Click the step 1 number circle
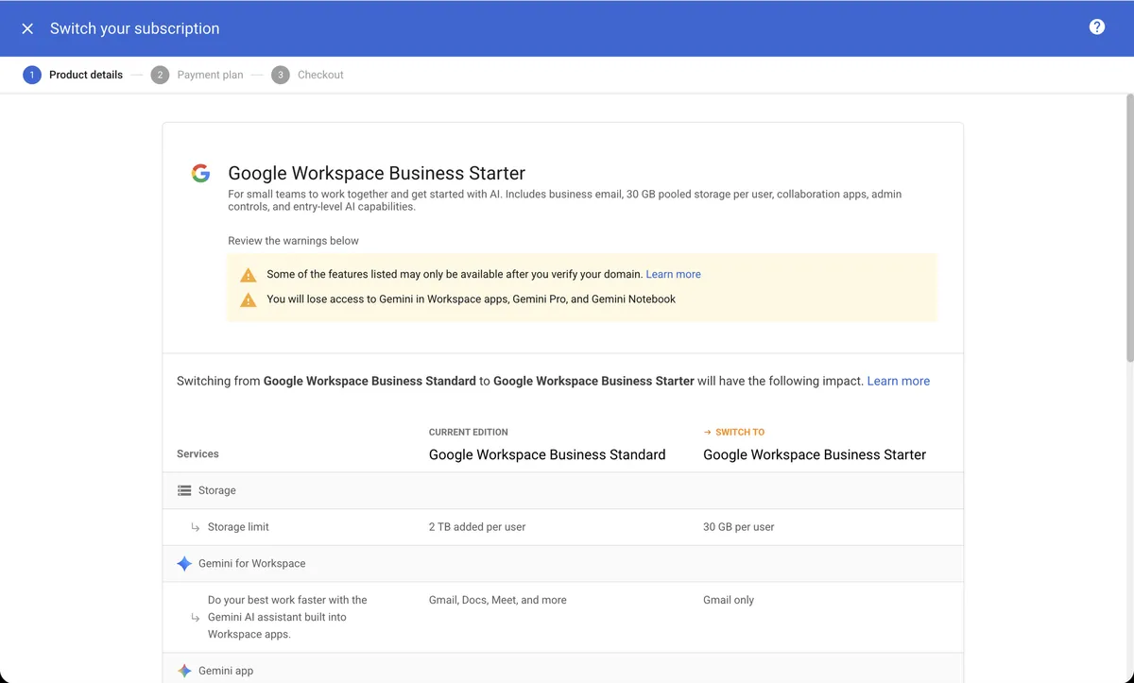 tap(32, 75)
